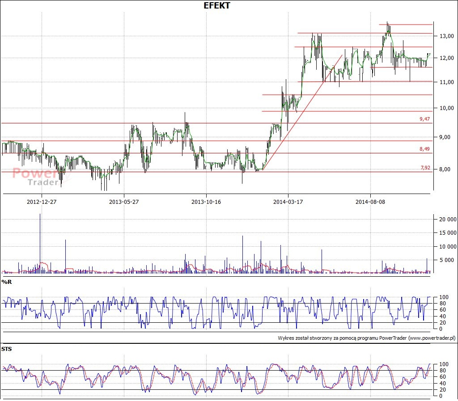Click the diagonal red trend line
The height and width of the screenshot is (401, 458).
coord(302,112)
